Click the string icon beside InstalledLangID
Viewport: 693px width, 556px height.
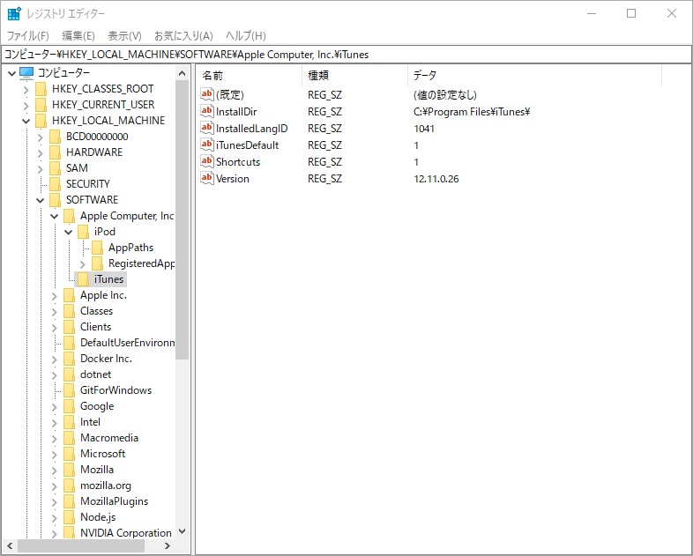207,128
